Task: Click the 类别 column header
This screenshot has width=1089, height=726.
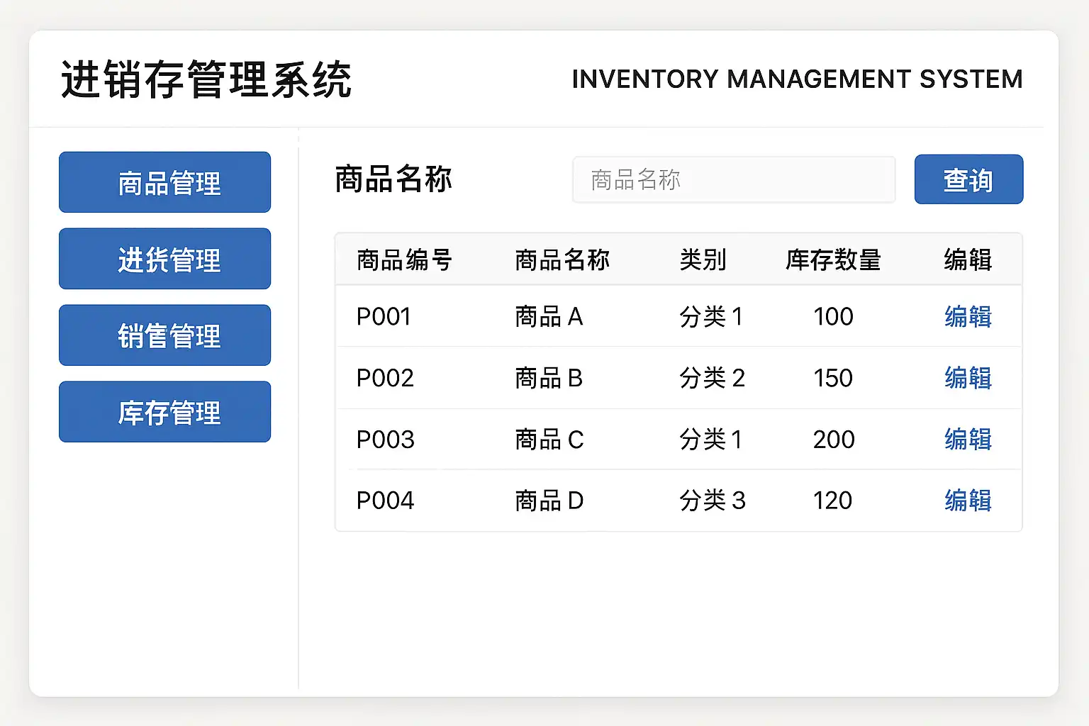Action: click(703, 260)
